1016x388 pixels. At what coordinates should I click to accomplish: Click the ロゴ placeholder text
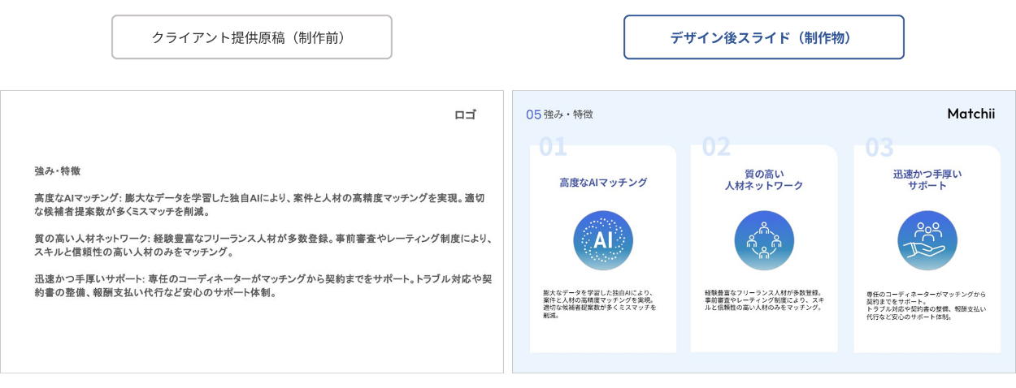tap(465, 115)
